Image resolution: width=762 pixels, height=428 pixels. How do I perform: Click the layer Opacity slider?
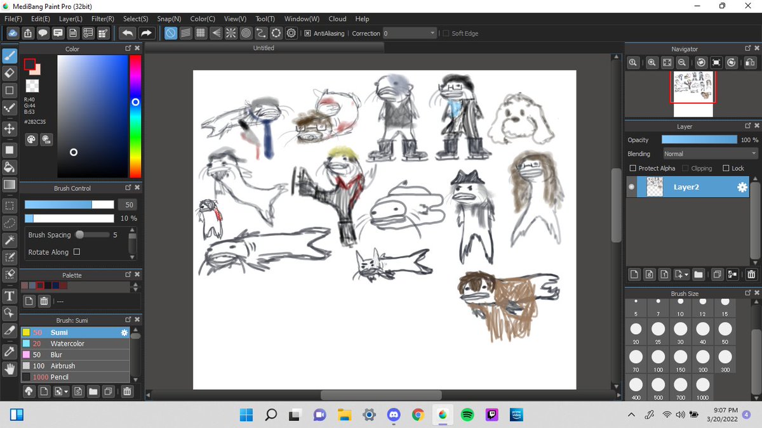point(699,139)
